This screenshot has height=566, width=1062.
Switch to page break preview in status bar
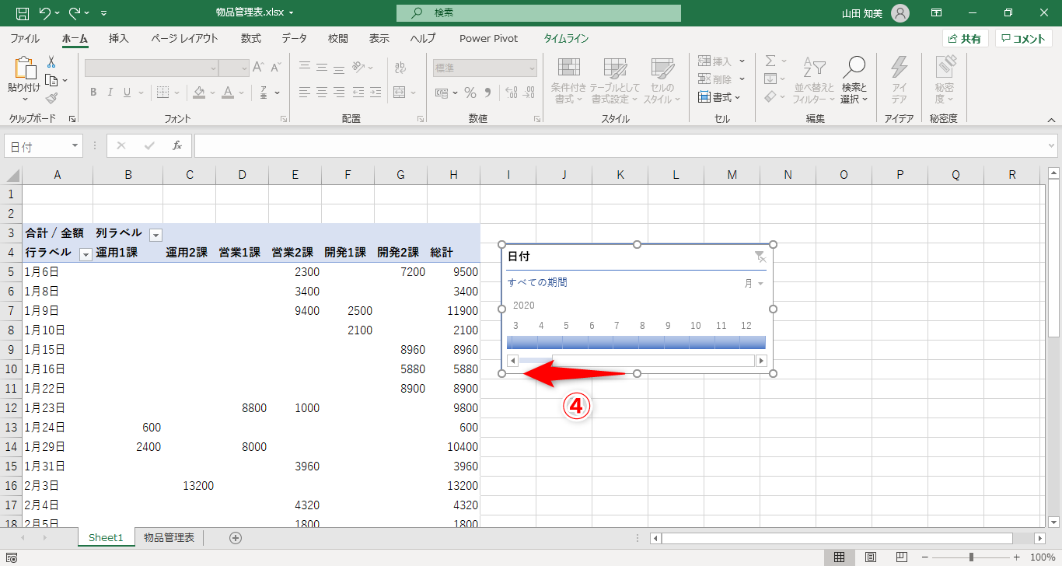coord(902,557)
